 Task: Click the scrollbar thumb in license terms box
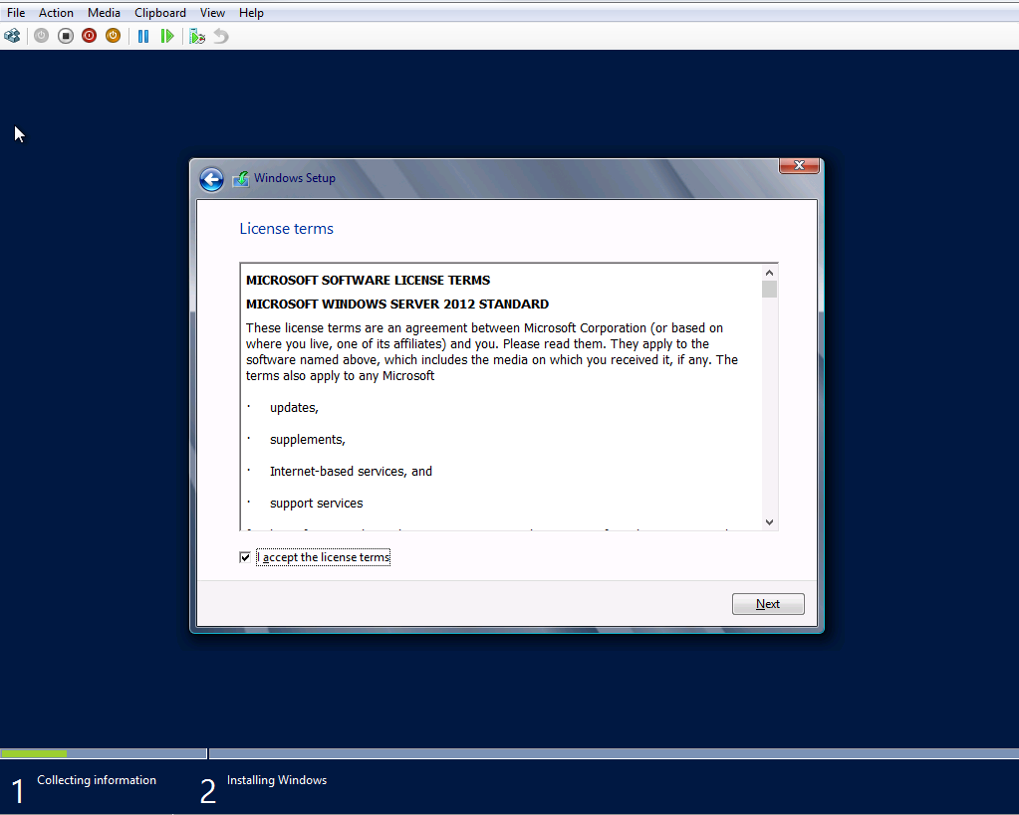[769, 290]
